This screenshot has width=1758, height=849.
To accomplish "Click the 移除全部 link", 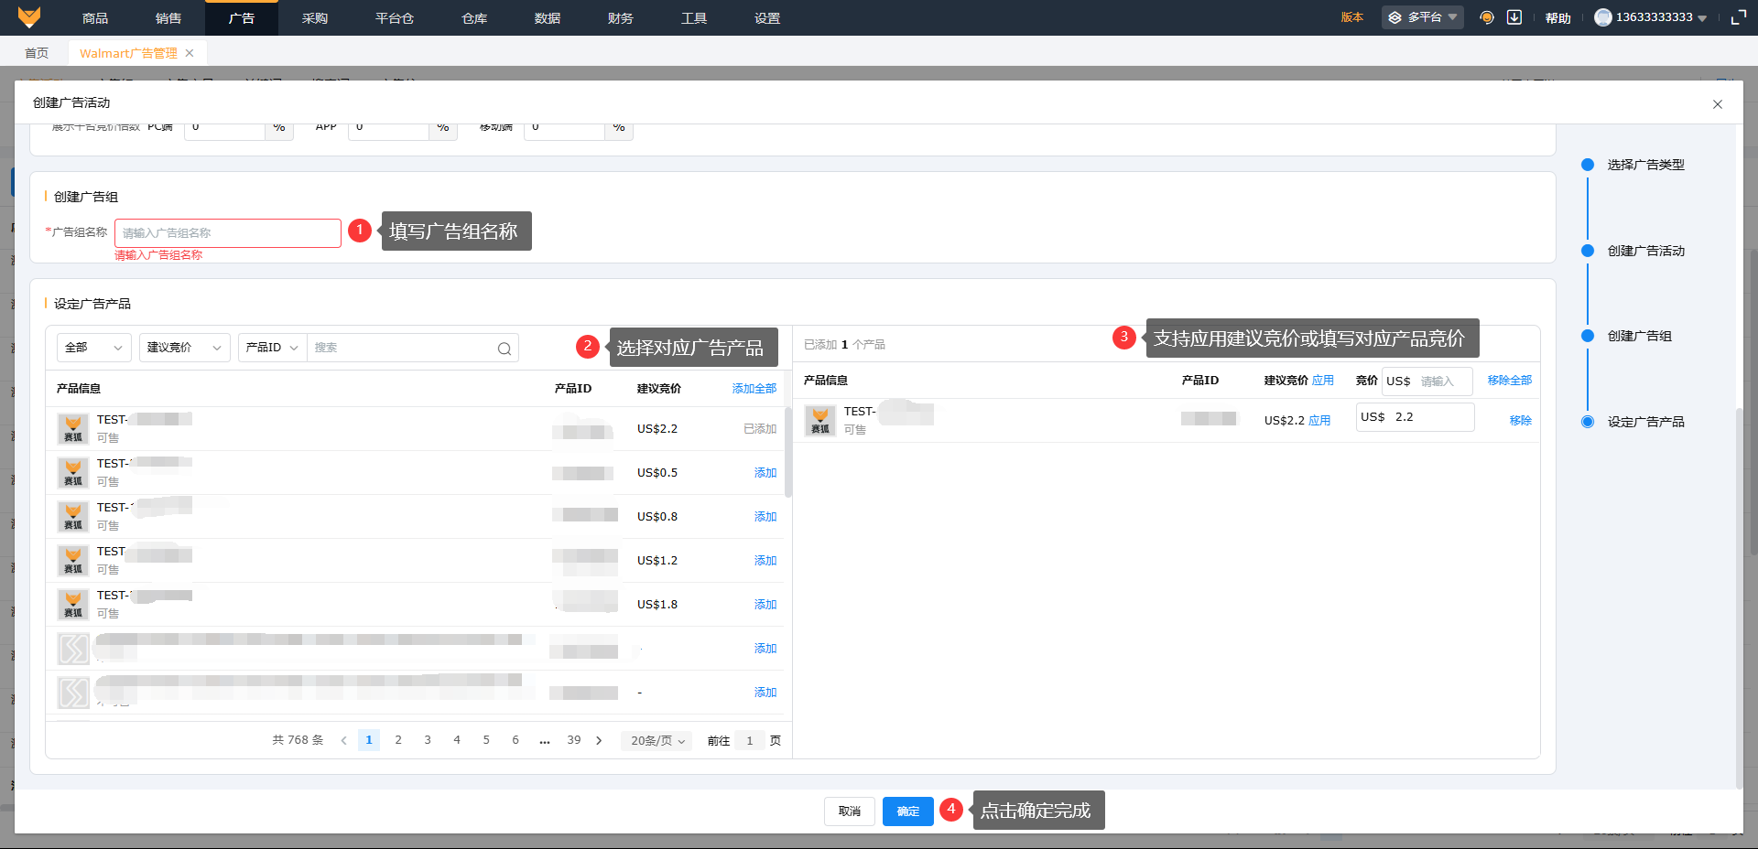I will click(x=1510, y=381).
